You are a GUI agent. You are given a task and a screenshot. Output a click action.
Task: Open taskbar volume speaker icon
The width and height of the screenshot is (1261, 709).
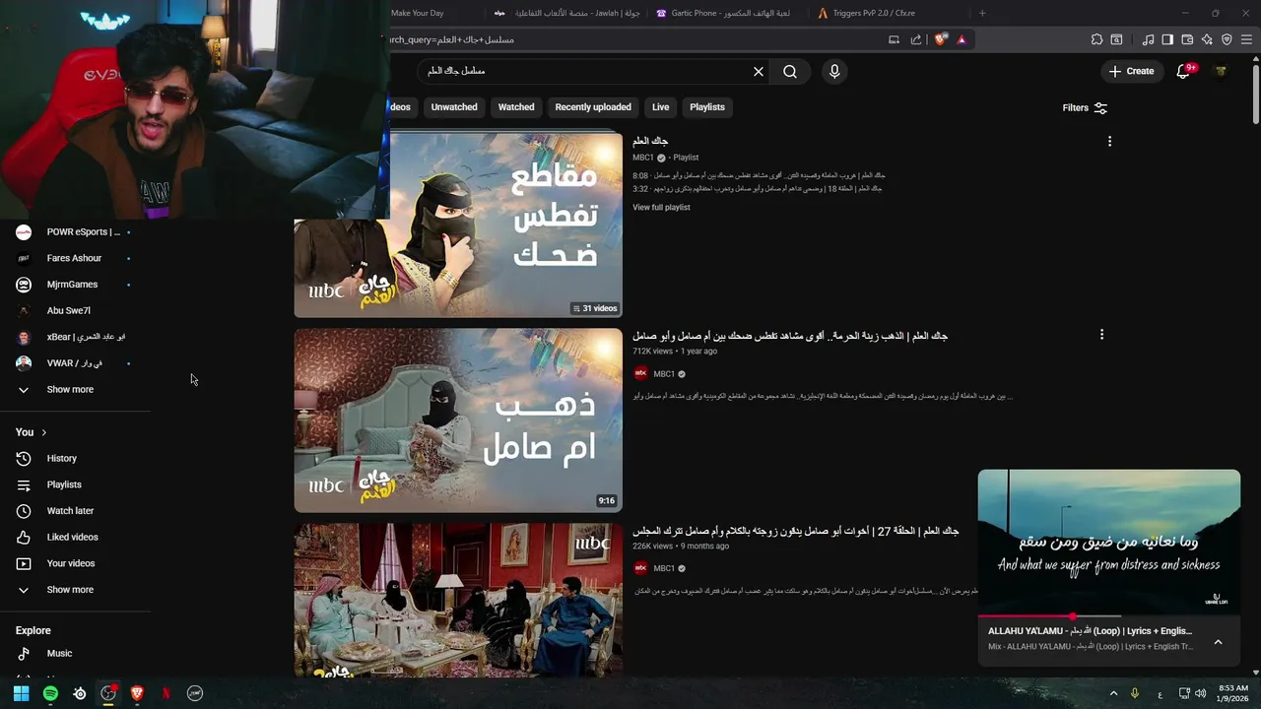point(1200,693)
